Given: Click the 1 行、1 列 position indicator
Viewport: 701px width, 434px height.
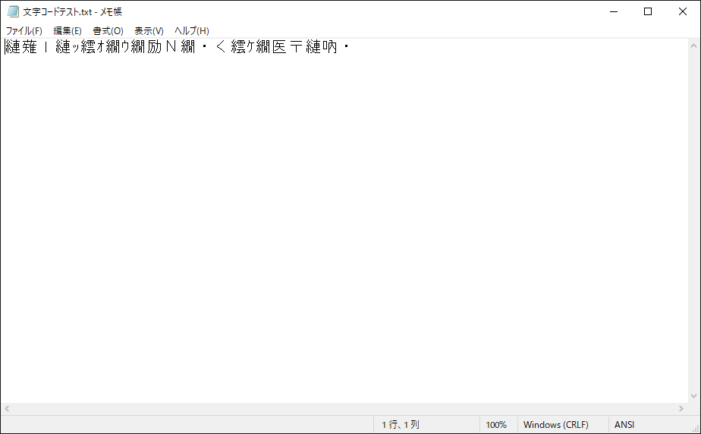Looking at the screenshot, I should 401,425.
